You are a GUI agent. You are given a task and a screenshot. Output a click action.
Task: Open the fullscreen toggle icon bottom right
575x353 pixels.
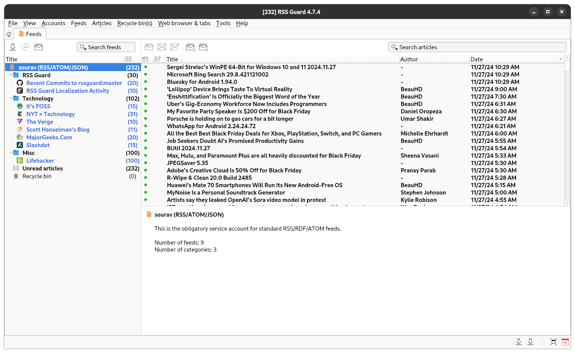click(x=554, y=342)
